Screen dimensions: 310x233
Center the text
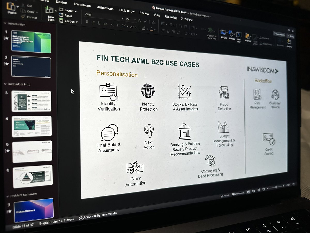tap(168, 31)
